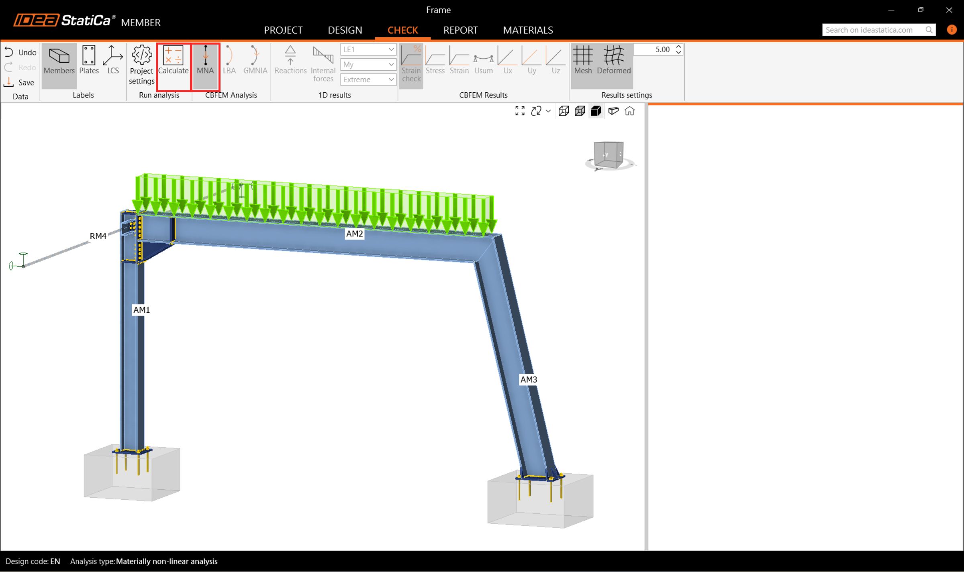964x572 pixels.
Task: Toggle Plates labels
Action: click(89, 60)
